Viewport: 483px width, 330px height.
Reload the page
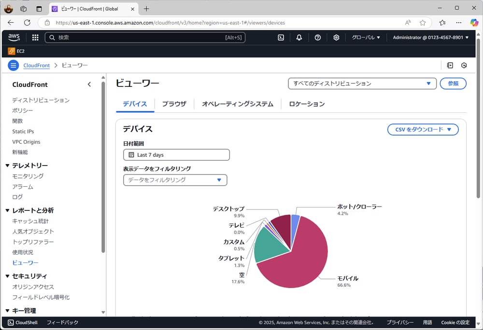[x=27, y=23]
